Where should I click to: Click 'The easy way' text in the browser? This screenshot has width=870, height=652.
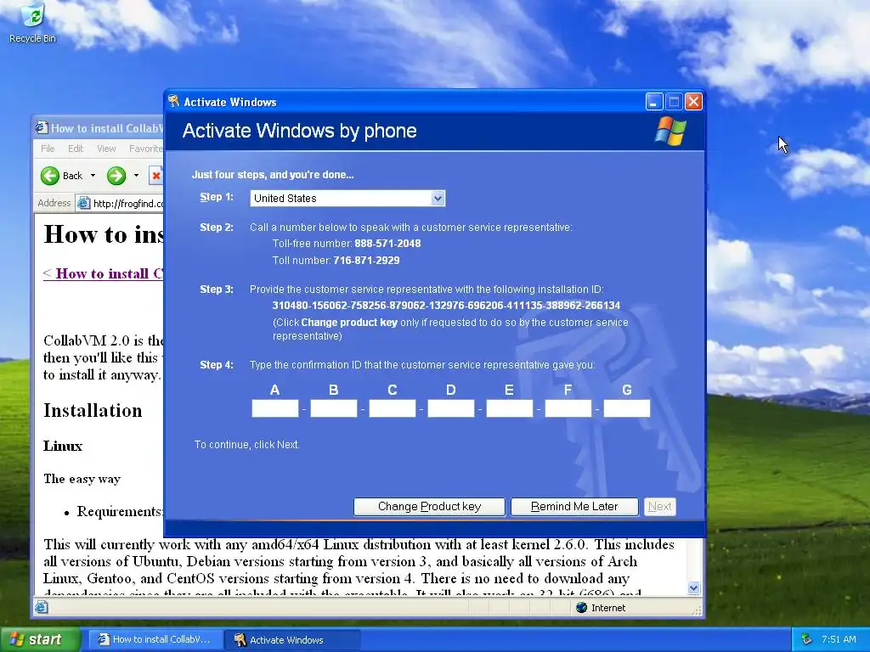click(82, 479)
